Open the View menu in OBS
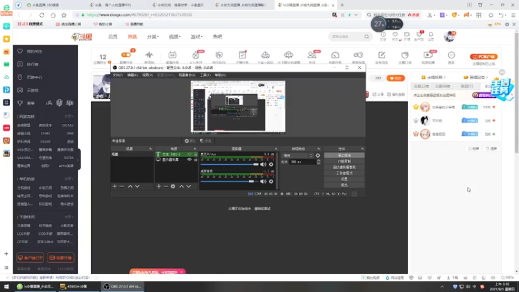 click(147, 75)
